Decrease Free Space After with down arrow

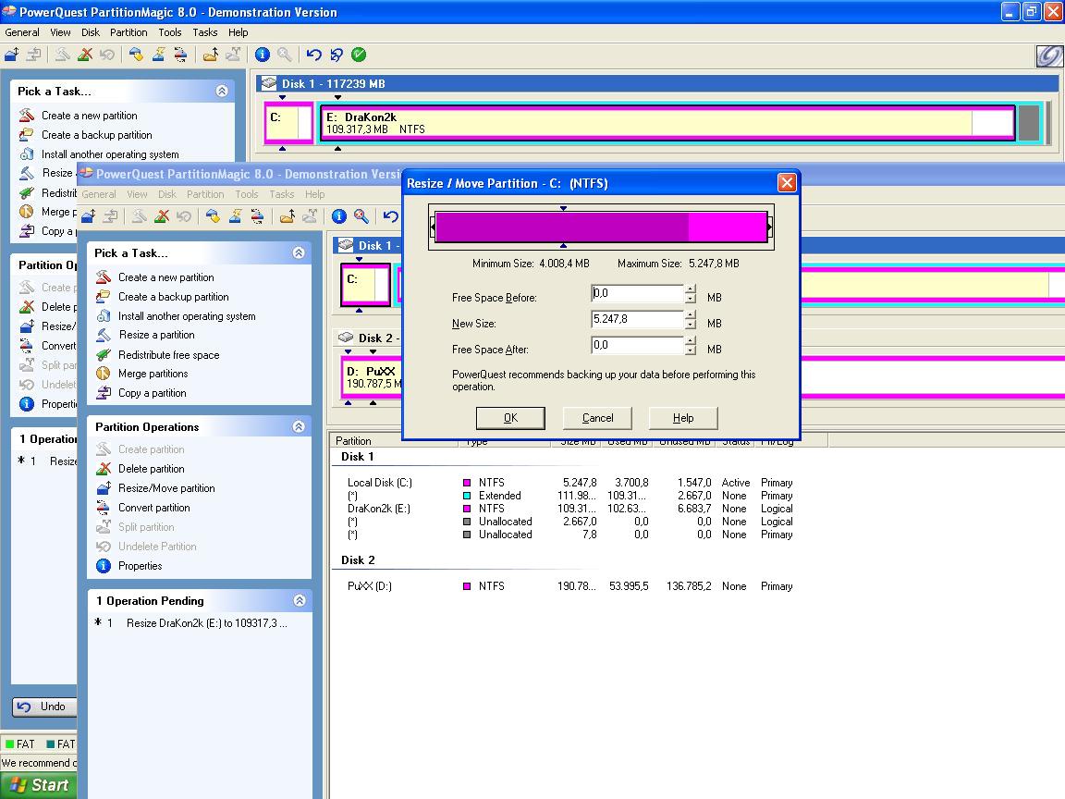[x=690, y=350]
